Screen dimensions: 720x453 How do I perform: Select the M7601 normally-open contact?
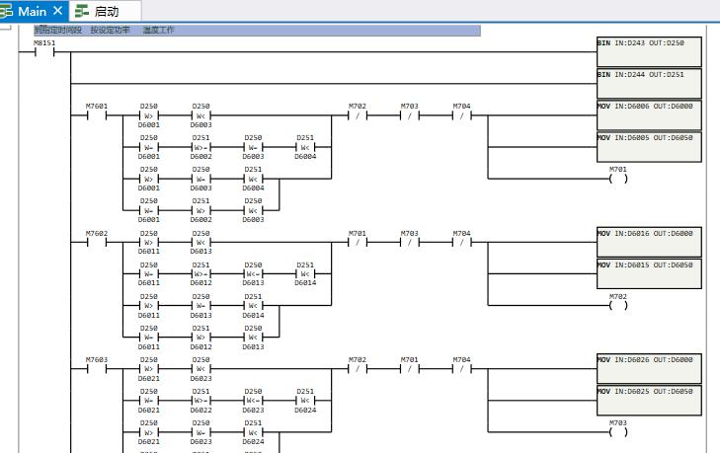coord(97,114)
